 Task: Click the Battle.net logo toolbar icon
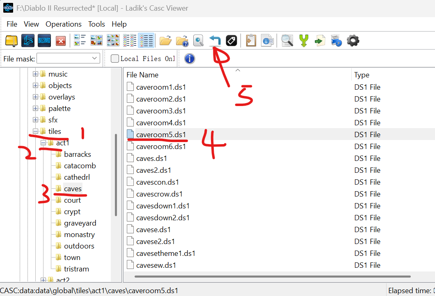28,41
